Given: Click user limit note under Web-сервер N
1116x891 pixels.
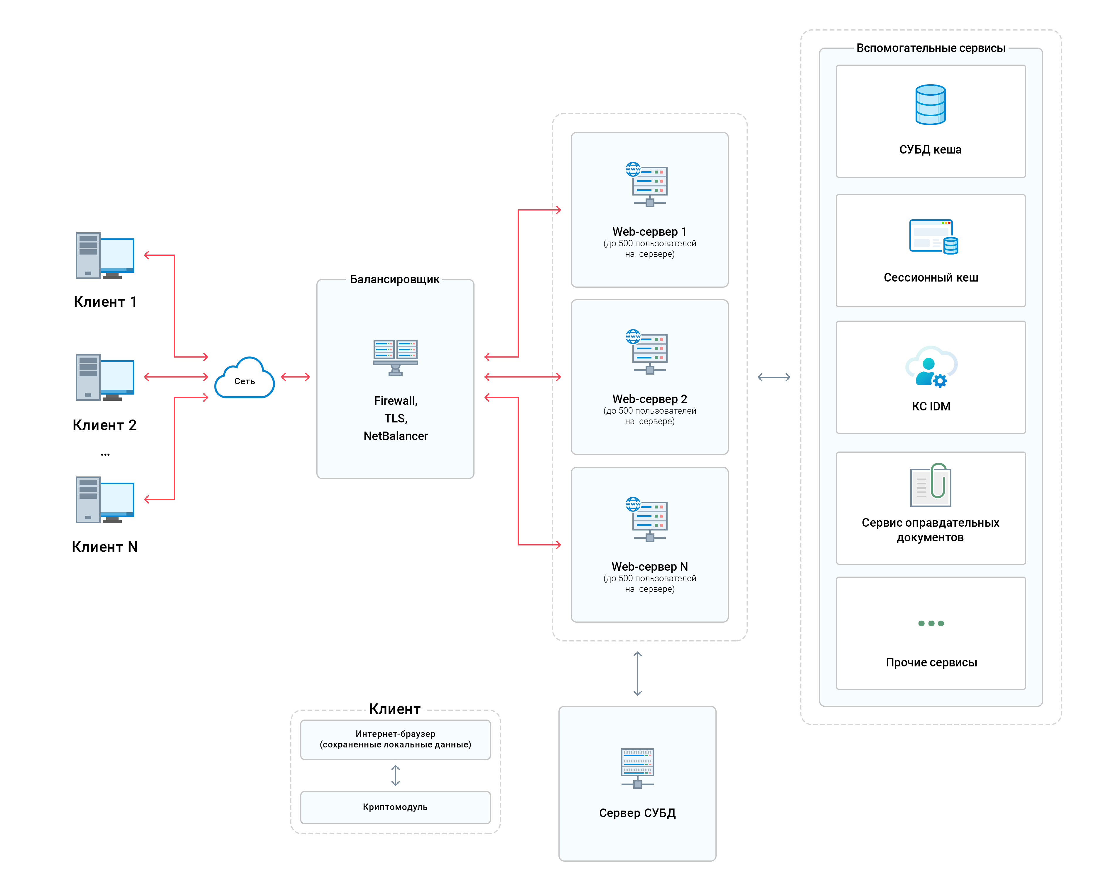Looking at the screenshot, I should click(x=650, y=584).
